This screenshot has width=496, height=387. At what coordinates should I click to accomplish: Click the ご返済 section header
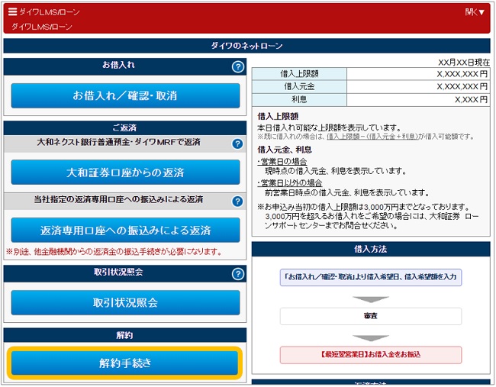click(x=125, y=127)
